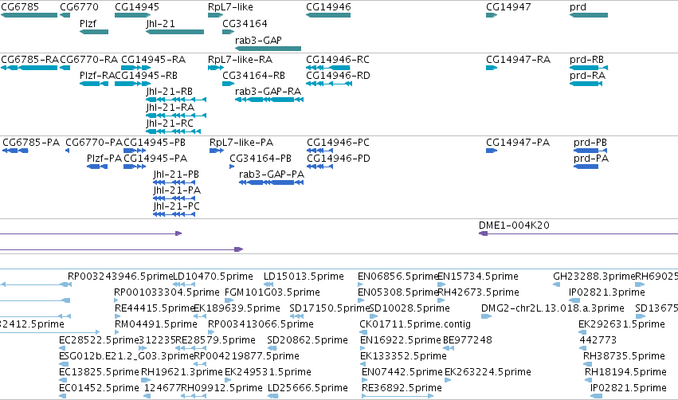Image resolution: width=678 pixels, height=400 pixels.
Task: Select the rab3-GAP-PA protein
Action: 272,182
